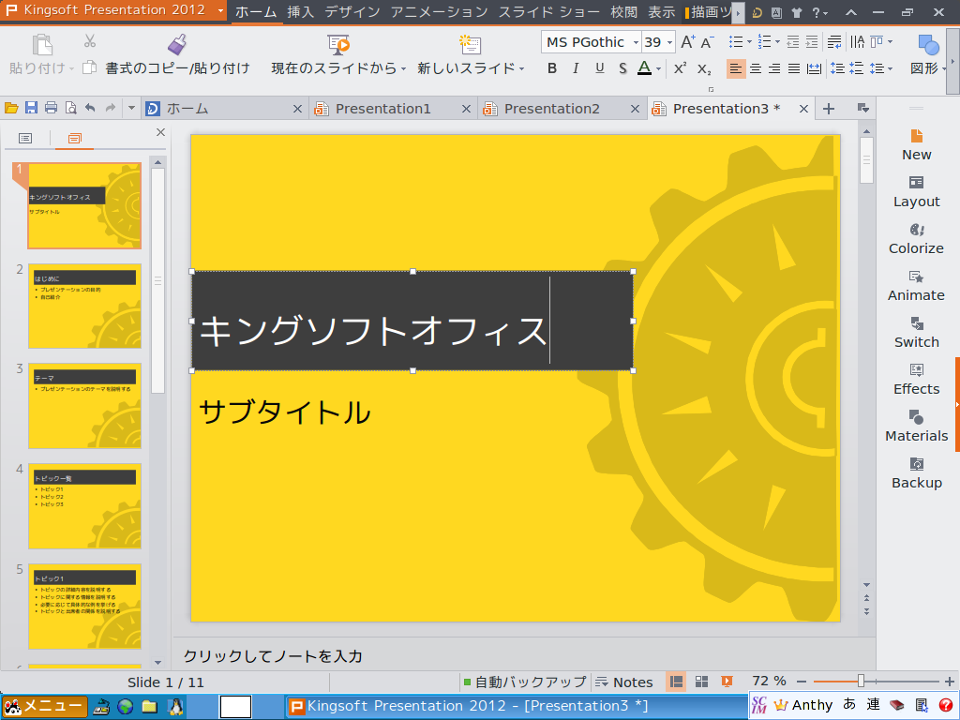Open the quick access toolbar dropdown arrow

point(131,109)
